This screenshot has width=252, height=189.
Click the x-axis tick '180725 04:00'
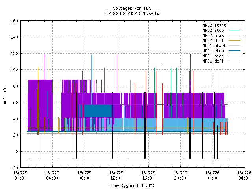coord(52,176)
